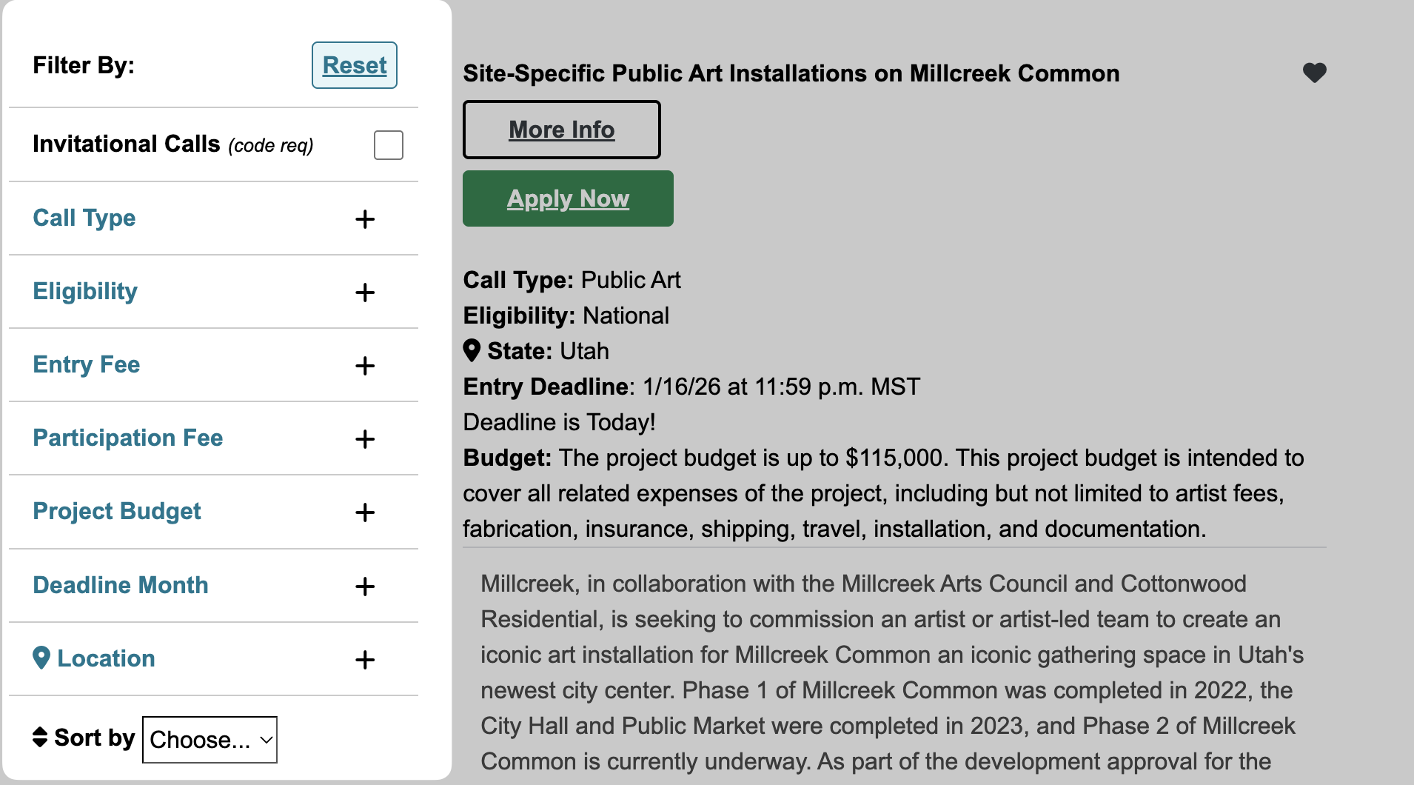Expand the Location filter plus icon
The height and width of the screenshot is (785, 1414).
point(364,660)
